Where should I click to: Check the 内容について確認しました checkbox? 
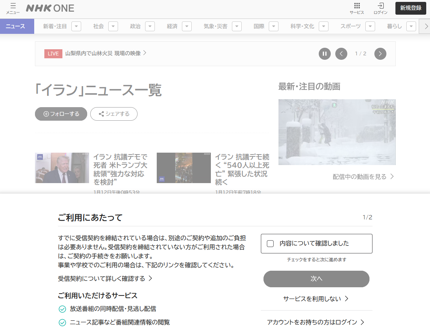[x=270, y=244]
